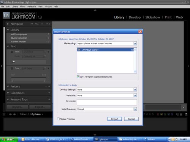Screen dimensions: 190x142
Task: Click the back arrow in filmstrip bar
Action: [x=10, y=114]
